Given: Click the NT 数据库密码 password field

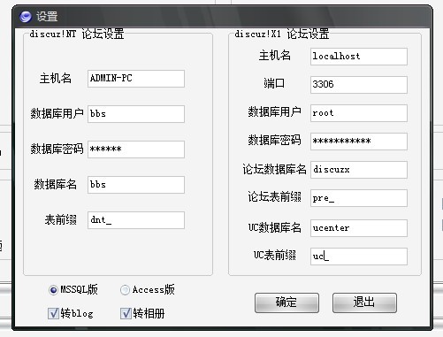Looking at the screenshot, I should pyautogui.click(x=136, y=149).
